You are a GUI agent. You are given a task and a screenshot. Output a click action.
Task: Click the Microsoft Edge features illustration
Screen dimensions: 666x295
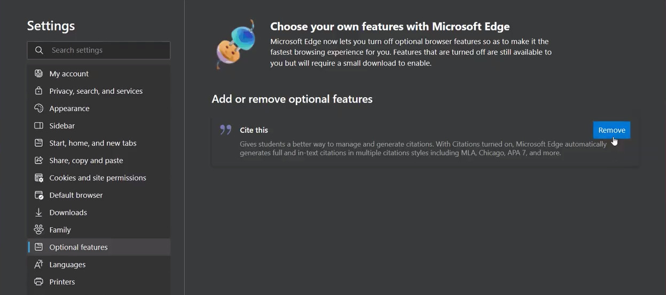[x=236, y=45]
